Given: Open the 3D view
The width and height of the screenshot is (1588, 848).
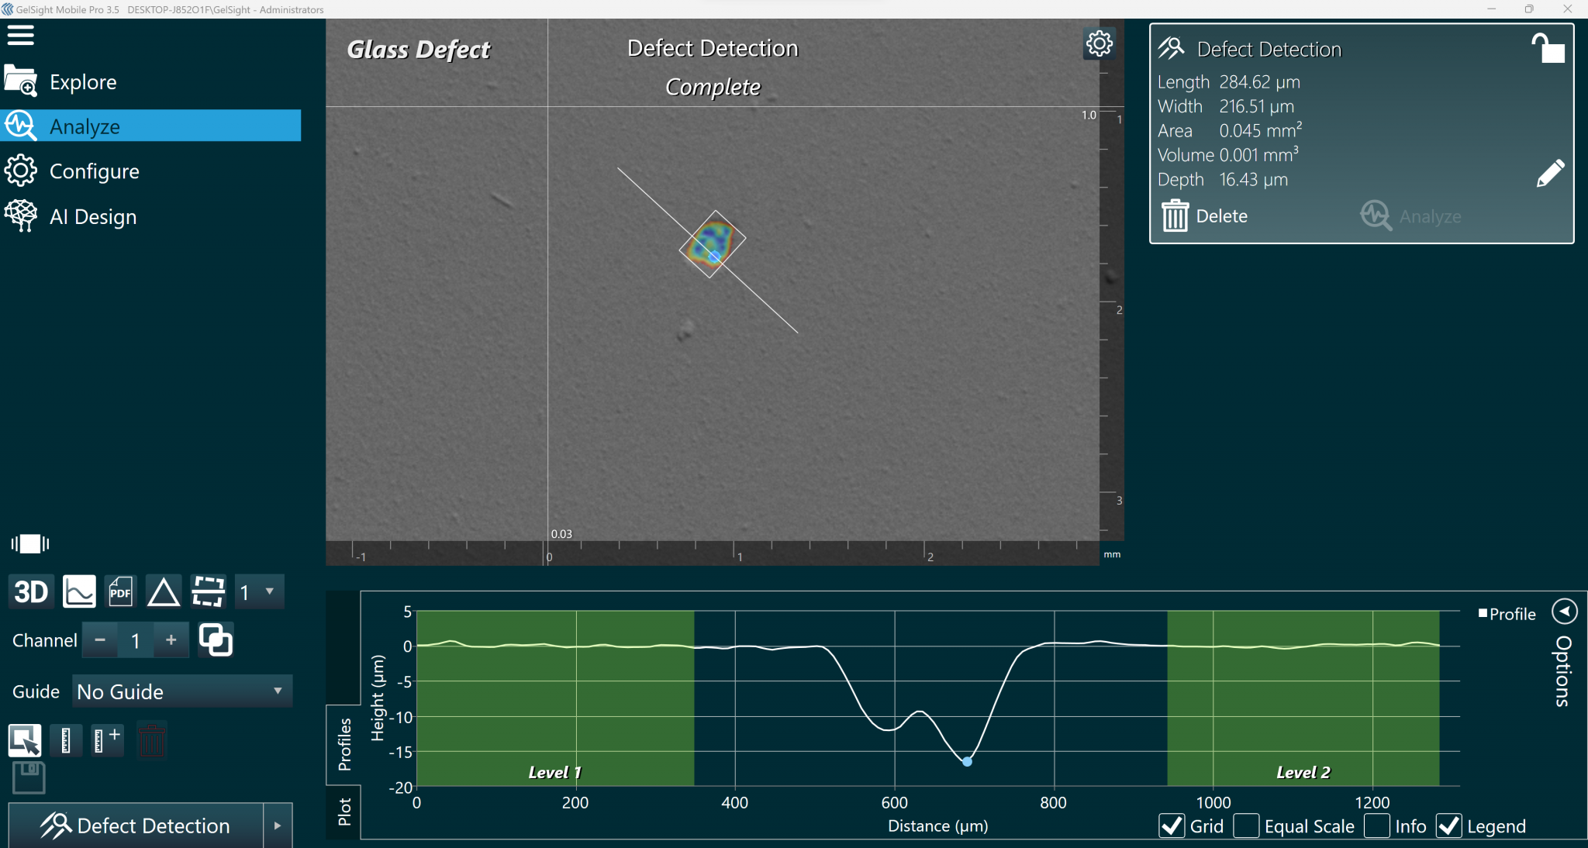Looking at the screenshot, I should (30, 591).
